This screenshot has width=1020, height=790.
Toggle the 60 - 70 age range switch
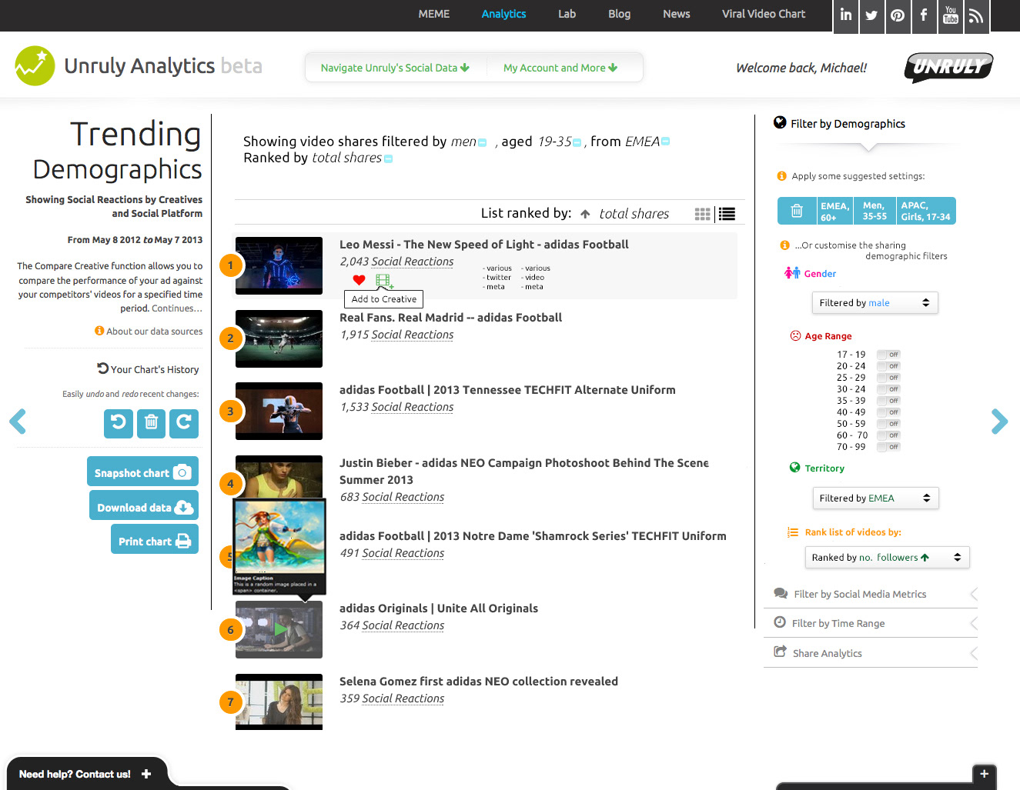coord(888,435)
